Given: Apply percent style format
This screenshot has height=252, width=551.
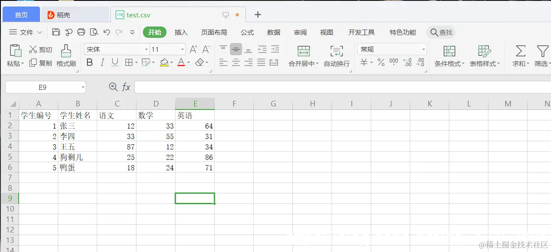Looking at the screenshot, I should click(x=381, y=63).
